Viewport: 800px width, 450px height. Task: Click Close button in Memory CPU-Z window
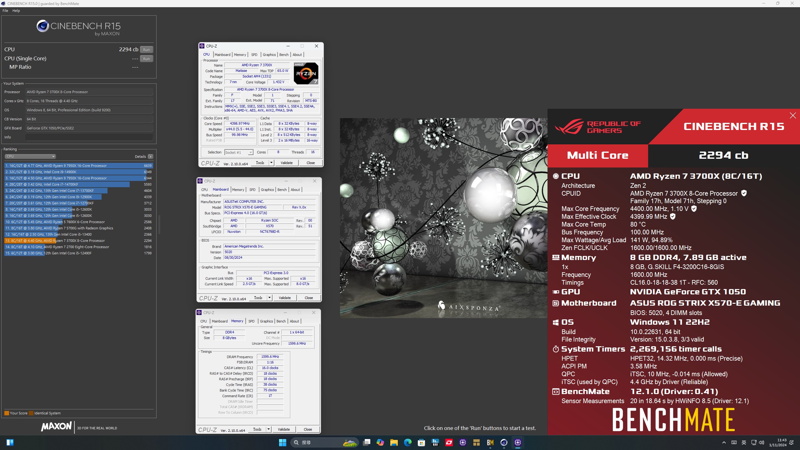(308, 429)
